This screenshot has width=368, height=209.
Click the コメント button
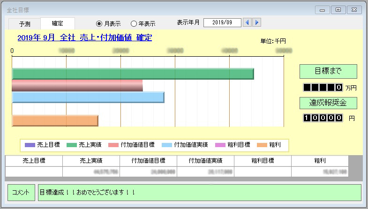pyautogui.click(x=21, y=193)
